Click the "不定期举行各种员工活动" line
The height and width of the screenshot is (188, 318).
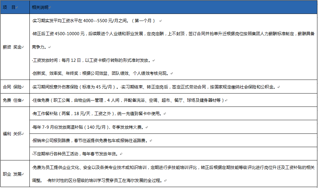click(x=76, y=154)
